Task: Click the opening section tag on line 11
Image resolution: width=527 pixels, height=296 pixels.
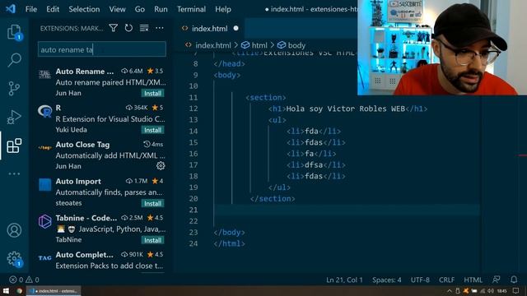Action: (x=265, y=98)
